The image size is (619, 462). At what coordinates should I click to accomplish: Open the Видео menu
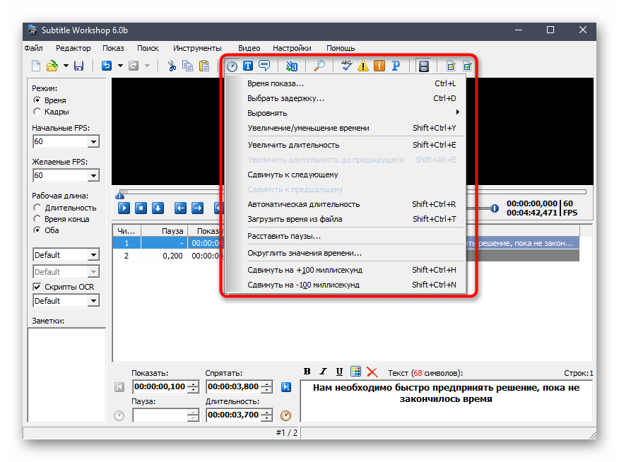[x=249, y=48]
